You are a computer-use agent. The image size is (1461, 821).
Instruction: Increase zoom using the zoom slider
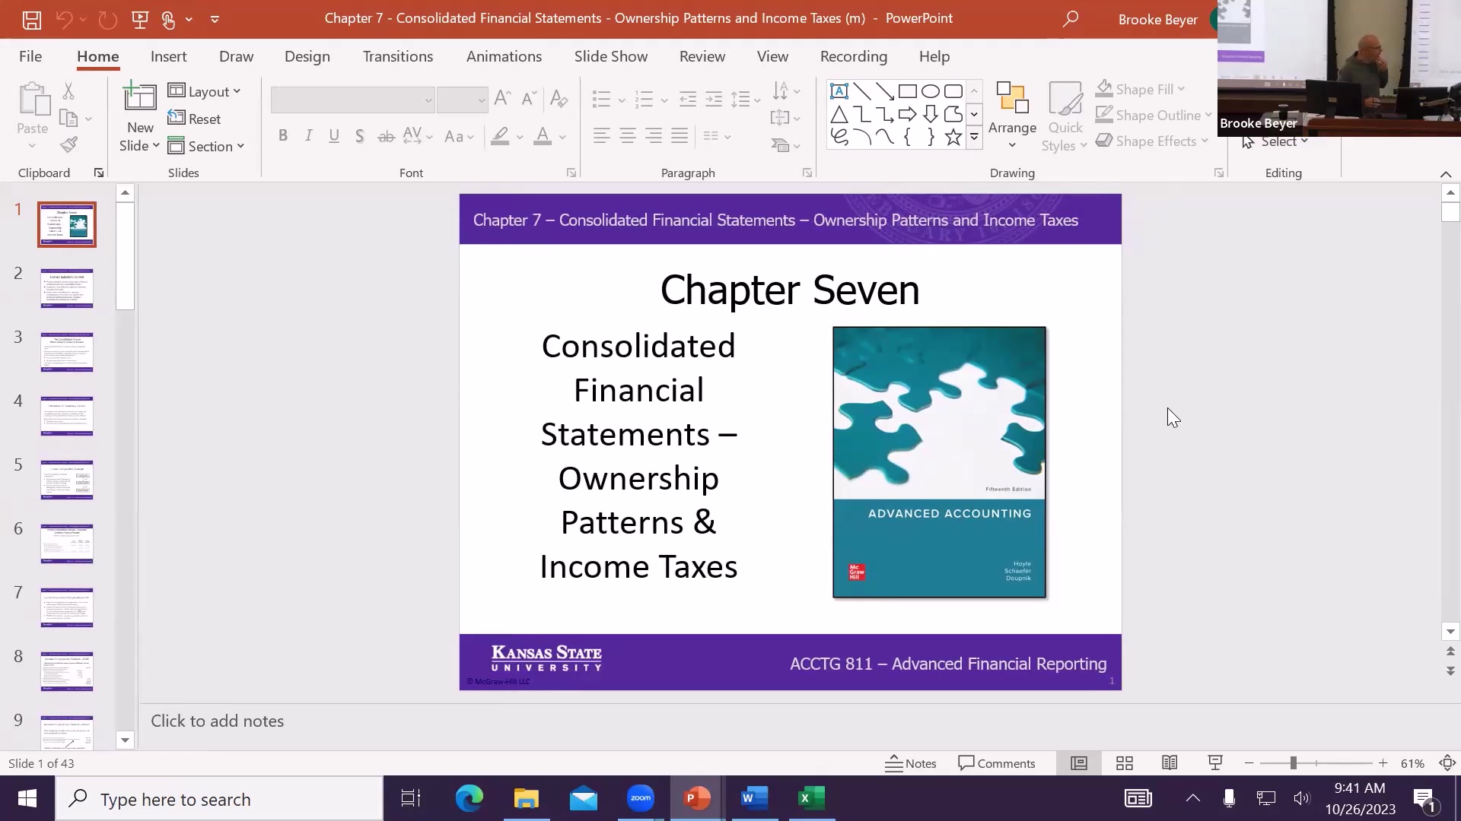coord(1383,762)
